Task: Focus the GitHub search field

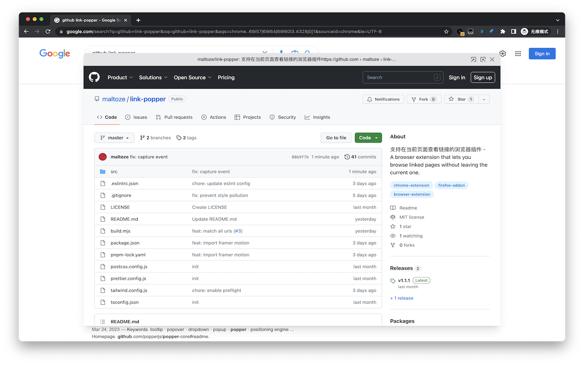Action: coord(403,78)
